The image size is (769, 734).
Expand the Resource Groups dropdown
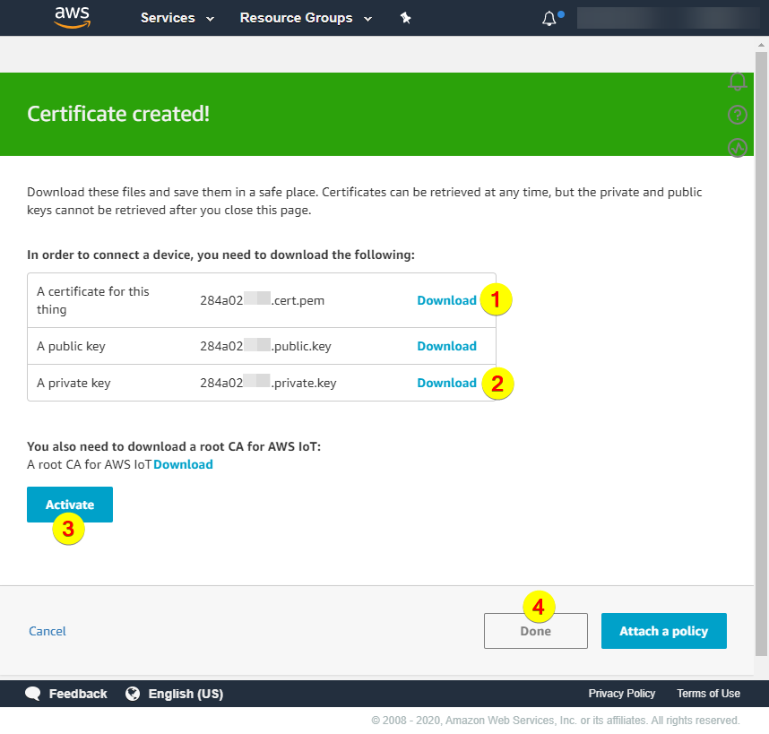(303, 18)
